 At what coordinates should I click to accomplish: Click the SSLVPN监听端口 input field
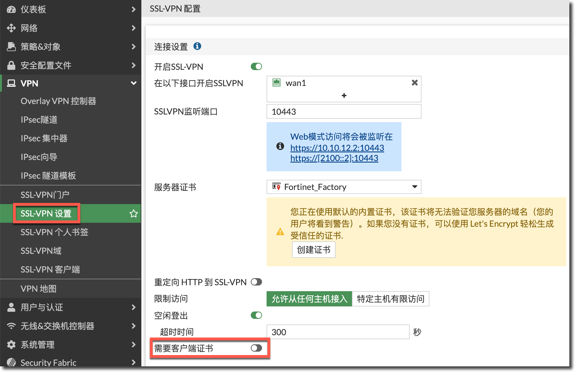[x=344, y=112]
